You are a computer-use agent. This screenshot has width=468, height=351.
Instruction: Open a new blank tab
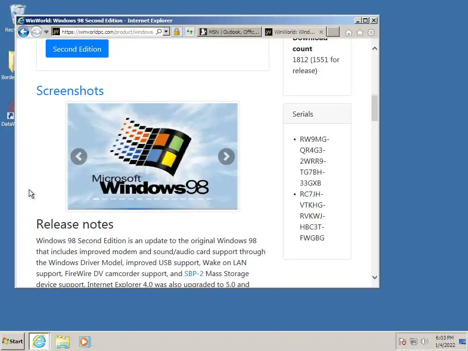point(333,32)
